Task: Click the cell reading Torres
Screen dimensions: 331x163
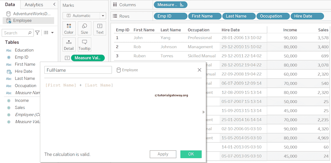Action: [x=167, y=56]
